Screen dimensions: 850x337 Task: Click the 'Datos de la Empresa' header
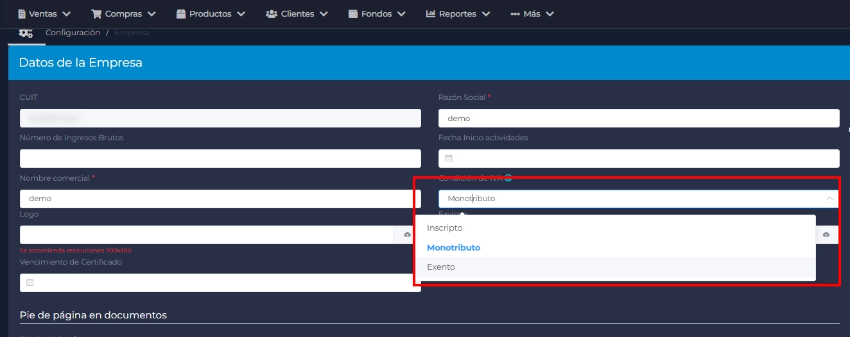point(81,63)
